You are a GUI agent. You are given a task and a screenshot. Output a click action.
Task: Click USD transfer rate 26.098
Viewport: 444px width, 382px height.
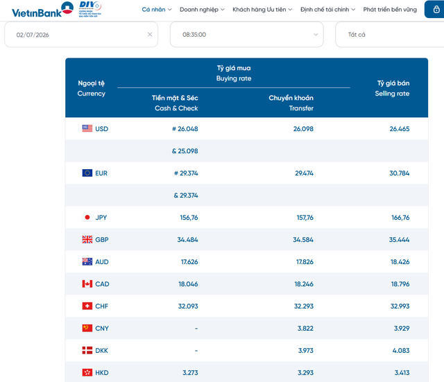(x=303, y=129)
